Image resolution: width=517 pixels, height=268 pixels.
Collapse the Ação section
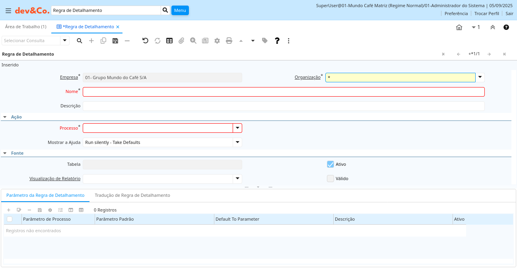[5, 117]
